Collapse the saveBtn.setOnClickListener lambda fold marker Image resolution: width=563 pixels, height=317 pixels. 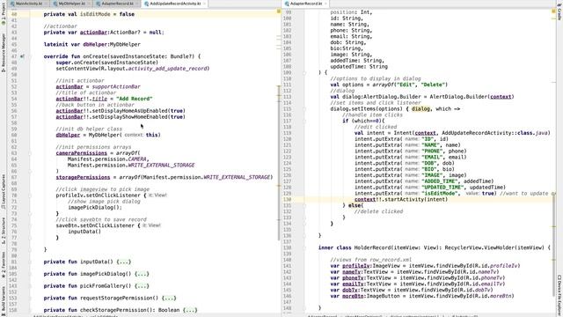[30, 225]
